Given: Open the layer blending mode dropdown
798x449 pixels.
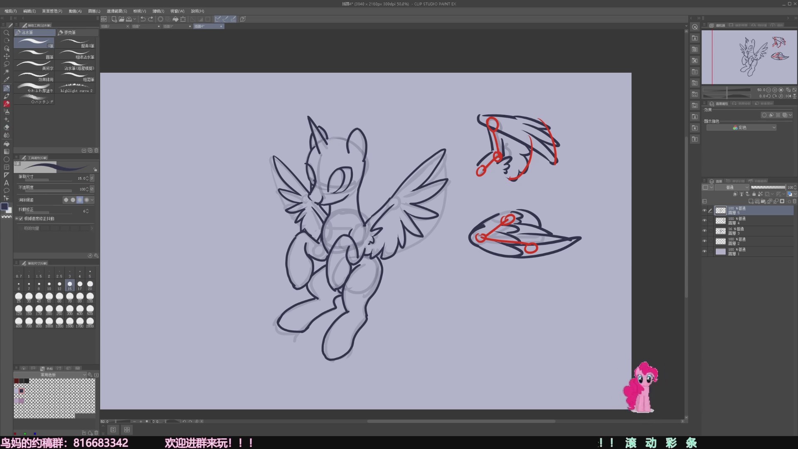Looking at the screenshot, I should point(731,187).
